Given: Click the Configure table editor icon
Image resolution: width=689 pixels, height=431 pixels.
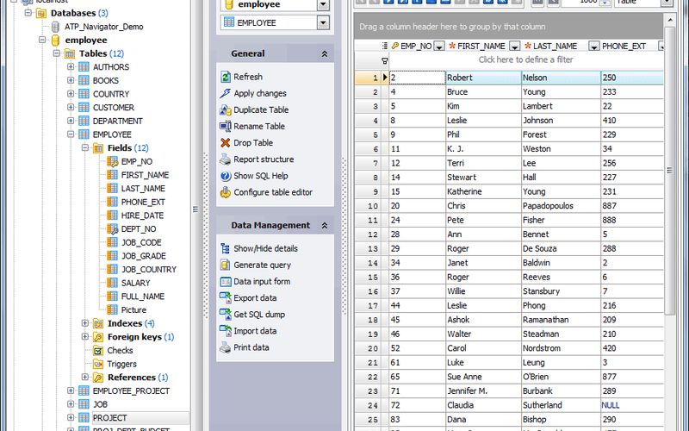Looking at the screenshot, I should pyautogui.click(x=226, y=192).
